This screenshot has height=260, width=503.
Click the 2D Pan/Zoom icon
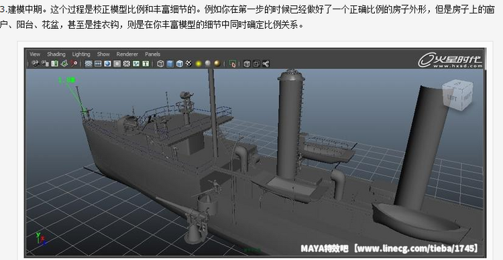(74, 64)
